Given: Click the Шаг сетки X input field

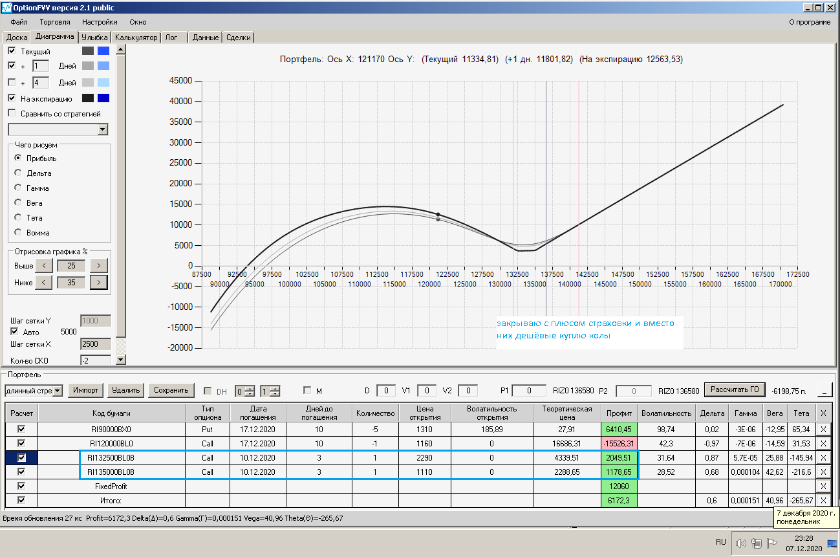Looking at the screenshot, I should click(95, 344).
